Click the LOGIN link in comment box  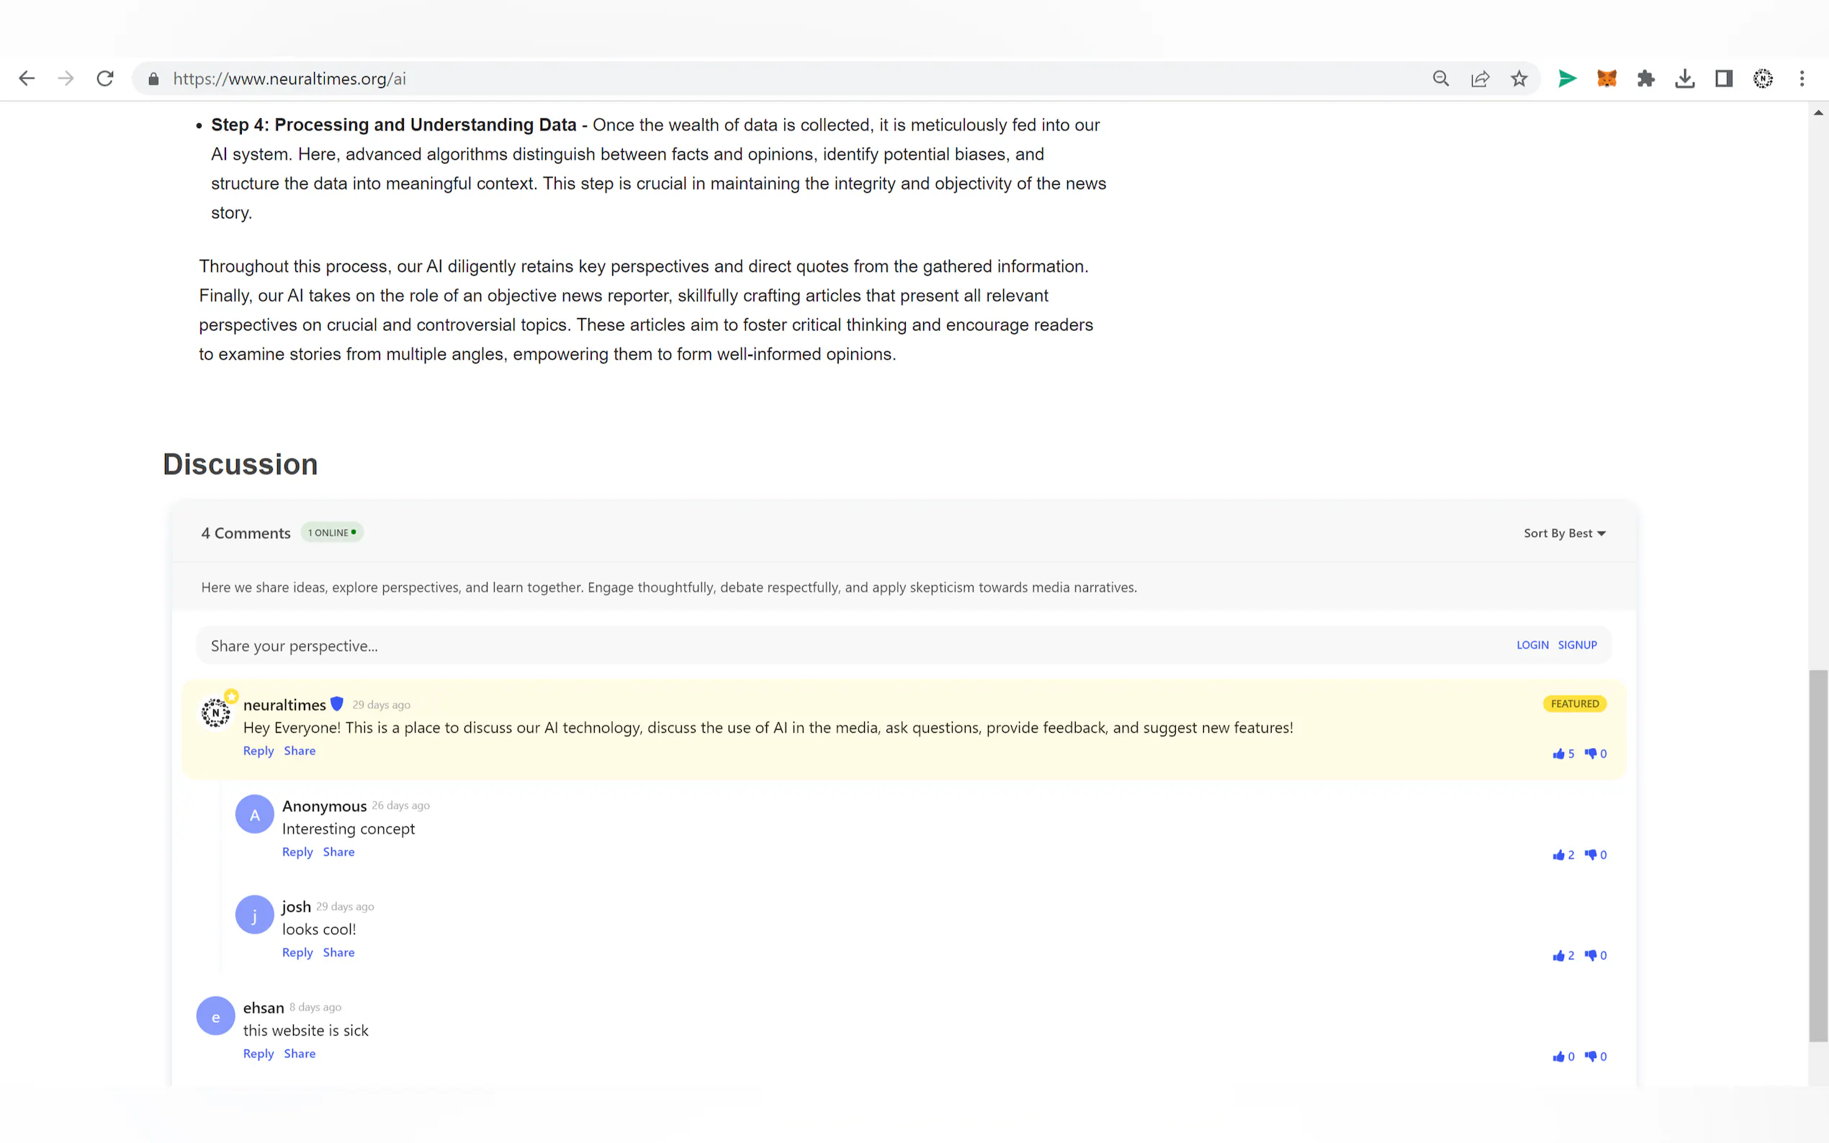click(1532, 645)
